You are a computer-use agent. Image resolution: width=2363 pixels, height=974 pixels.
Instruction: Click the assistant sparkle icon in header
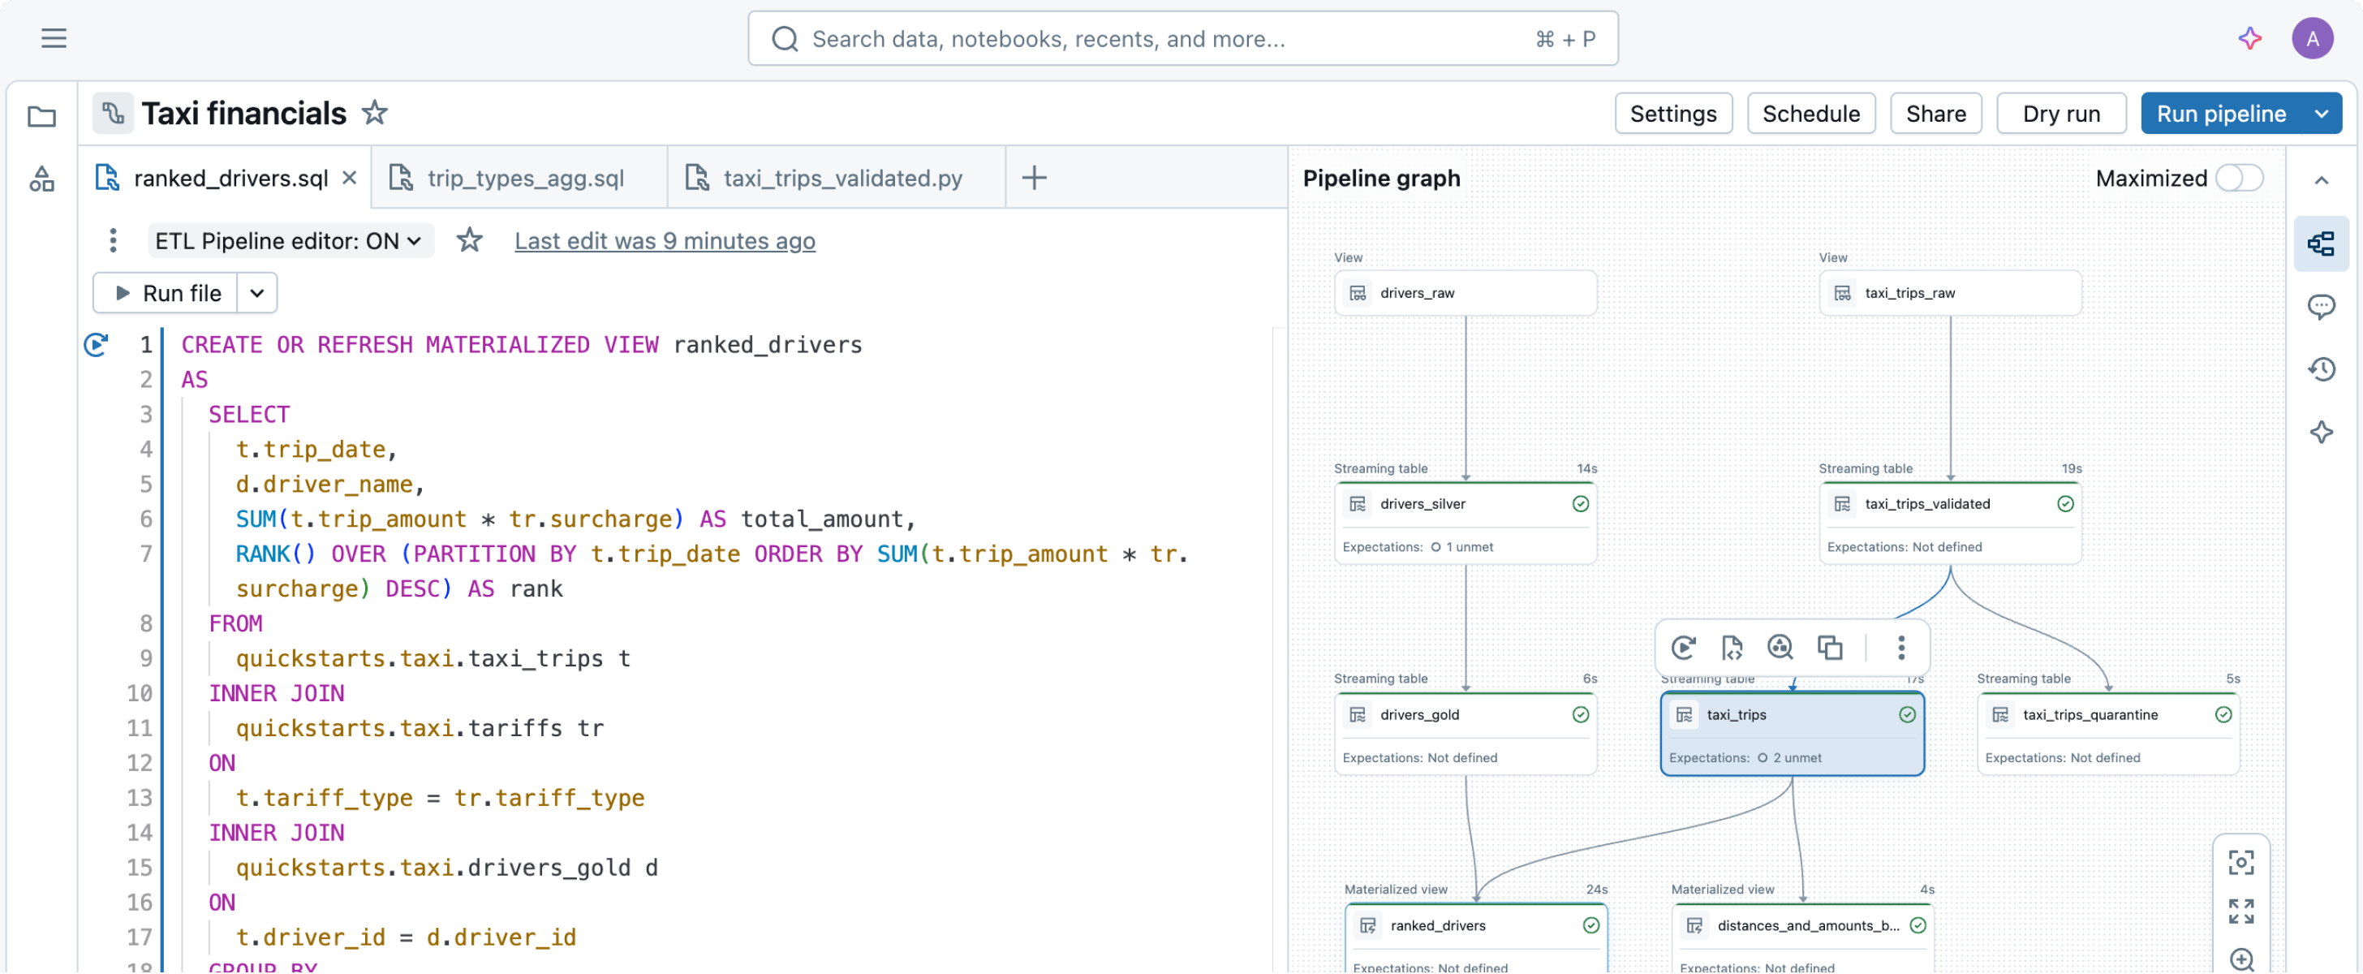click(2249, 38)
